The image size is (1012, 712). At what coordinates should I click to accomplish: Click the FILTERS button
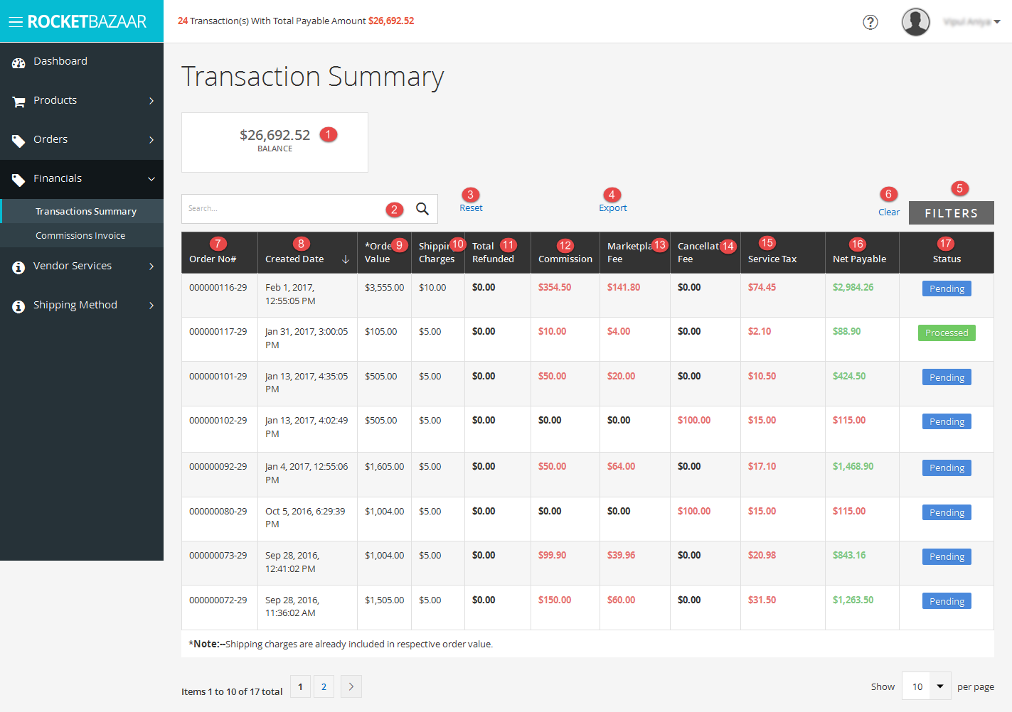click(952, 213)
